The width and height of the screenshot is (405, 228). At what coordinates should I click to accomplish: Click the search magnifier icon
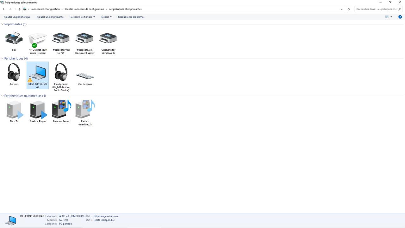400,9
